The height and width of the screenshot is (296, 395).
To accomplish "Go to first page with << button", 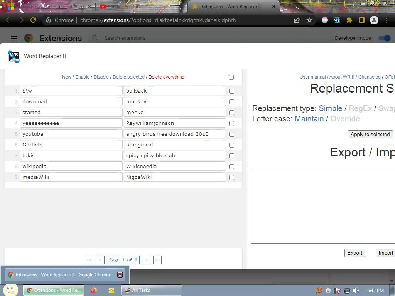I will pos(89,260).
